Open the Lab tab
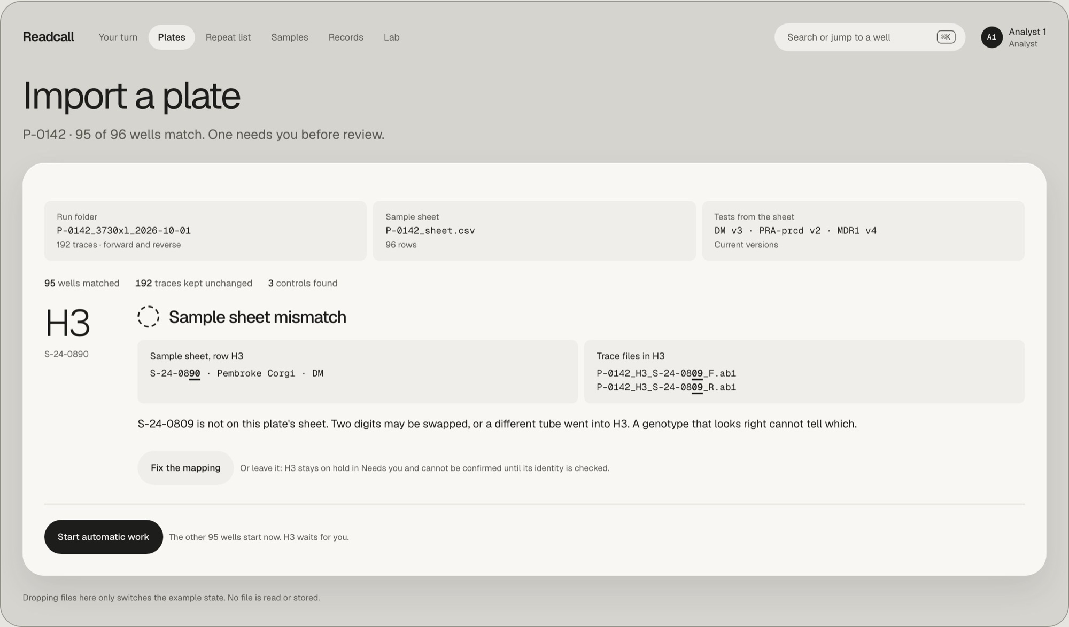This screenshot has height=627, width=1069. tap(392, 37)
